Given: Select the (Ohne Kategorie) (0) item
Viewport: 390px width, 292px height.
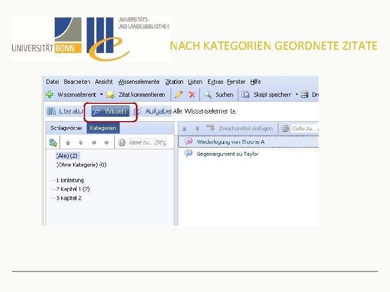Looking at the screenshot, I should pos(81,165).
